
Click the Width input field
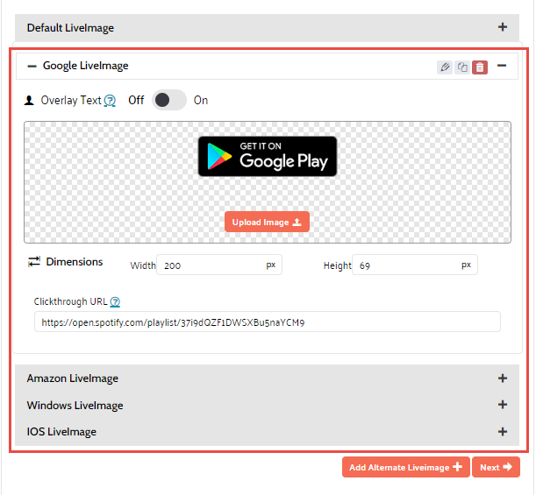(219, 265)
